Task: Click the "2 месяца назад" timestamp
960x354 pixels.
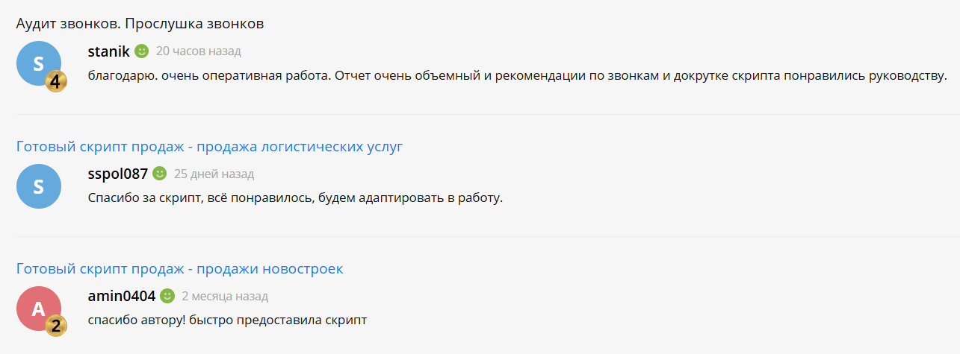Action: click(x=225, y=296)
